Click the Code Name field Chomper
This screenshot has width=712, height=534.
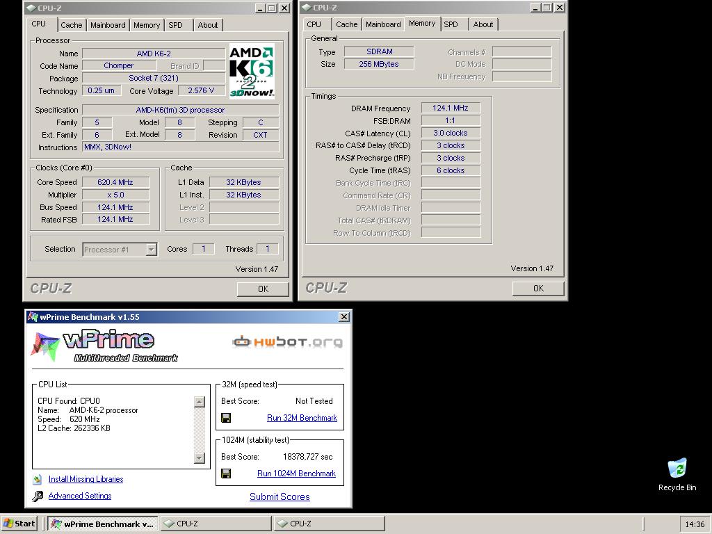click(118, 65)
